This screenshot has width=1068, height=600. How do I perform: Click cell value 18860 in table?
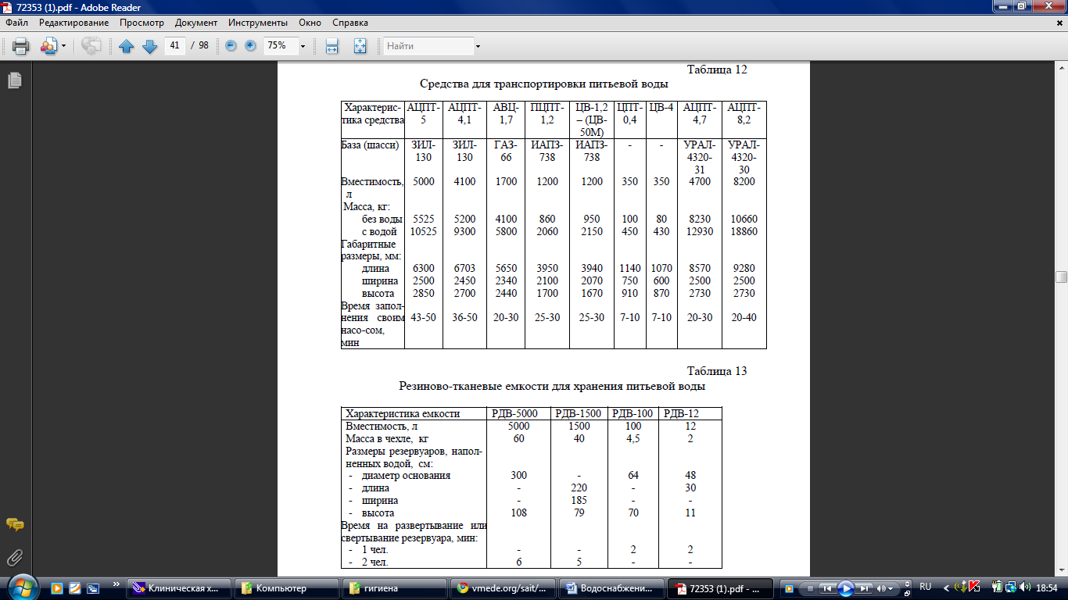point(744,231)
